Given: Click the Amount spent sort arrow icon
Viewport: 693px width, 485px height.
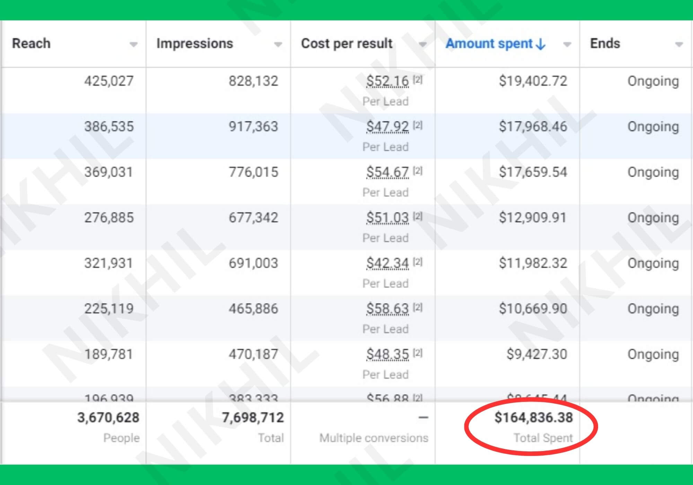Looking at the screenshot, I should click(x=541, y=44).
